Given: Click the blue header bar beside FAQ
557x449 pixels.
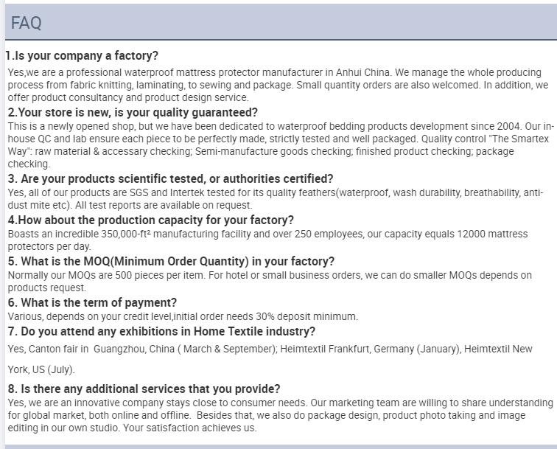Looking at the screenshot, I should point(298,22).
